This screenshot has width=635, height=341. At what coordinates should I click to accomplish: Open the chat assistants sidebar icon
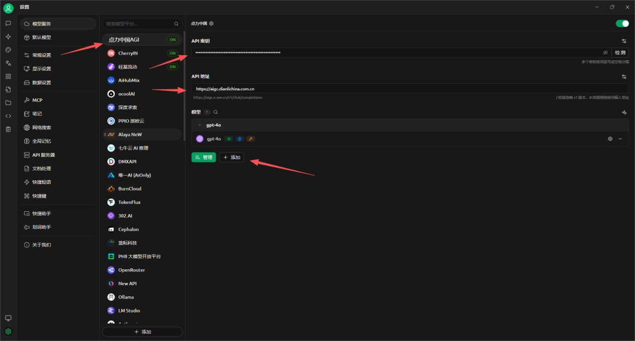pyautogui.click(x=8, y=24)
